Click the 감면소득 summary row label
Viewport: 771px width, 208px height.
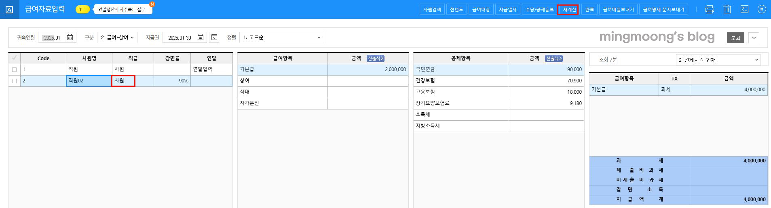(640, 190)
